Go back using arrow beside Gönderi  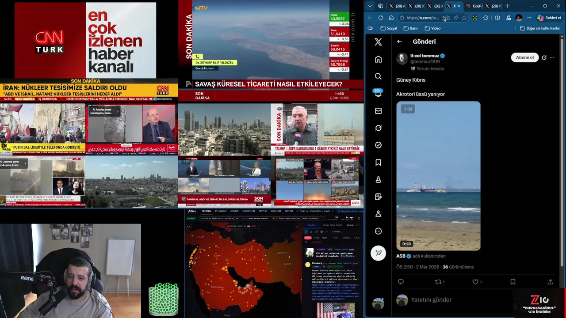[x=399, y=42]
